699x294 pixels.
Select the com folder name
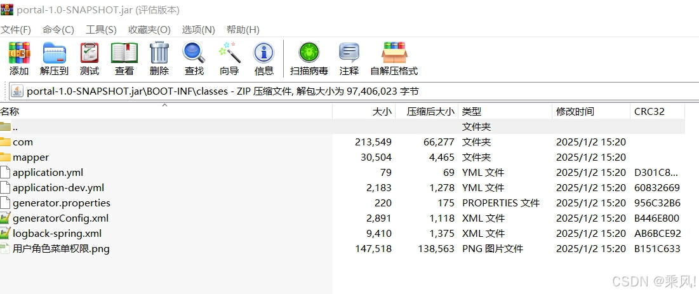[x=23, y=142]
